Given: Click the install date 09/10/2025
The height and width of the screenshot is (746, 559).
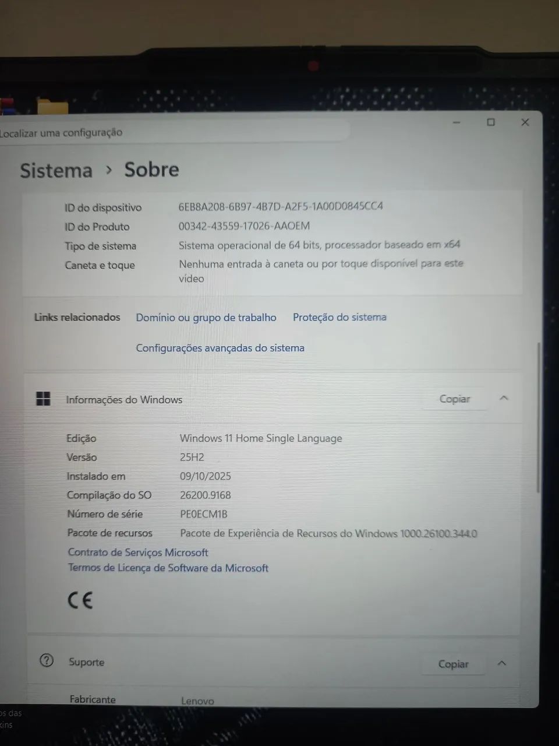Looking at the screenshot, I should coord(206,476).
